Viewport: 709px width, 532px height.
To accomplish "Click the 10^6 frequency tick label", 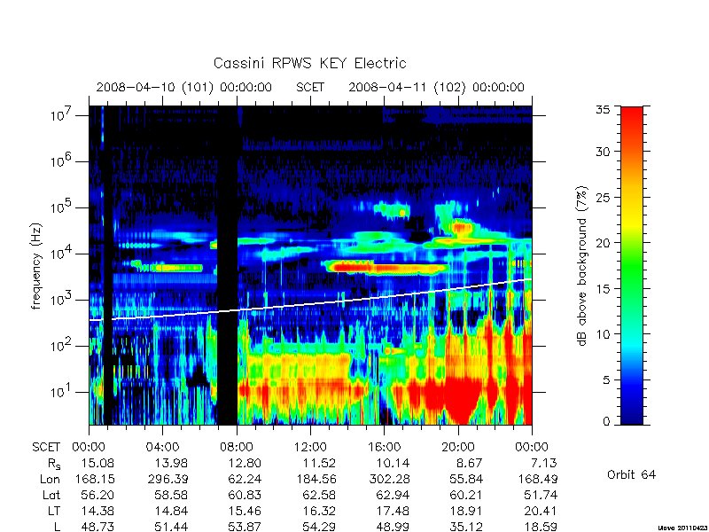I will (x=62, y=160).
